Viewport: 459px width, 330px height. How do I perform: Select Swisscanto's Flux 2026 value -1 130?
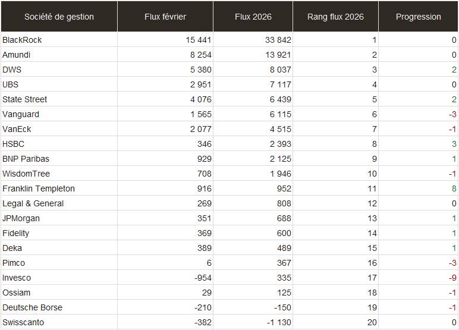(x=278, y=322)
